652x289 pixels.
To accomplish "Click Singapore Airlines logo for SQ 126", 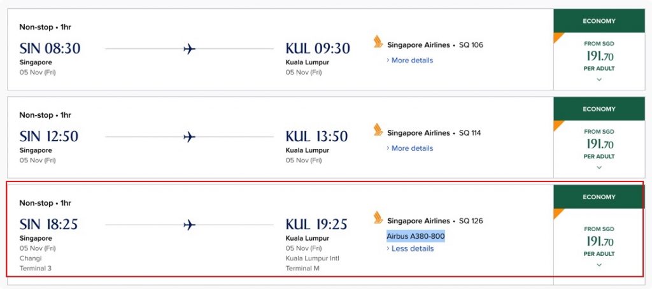I will click(x=378, y=218).
